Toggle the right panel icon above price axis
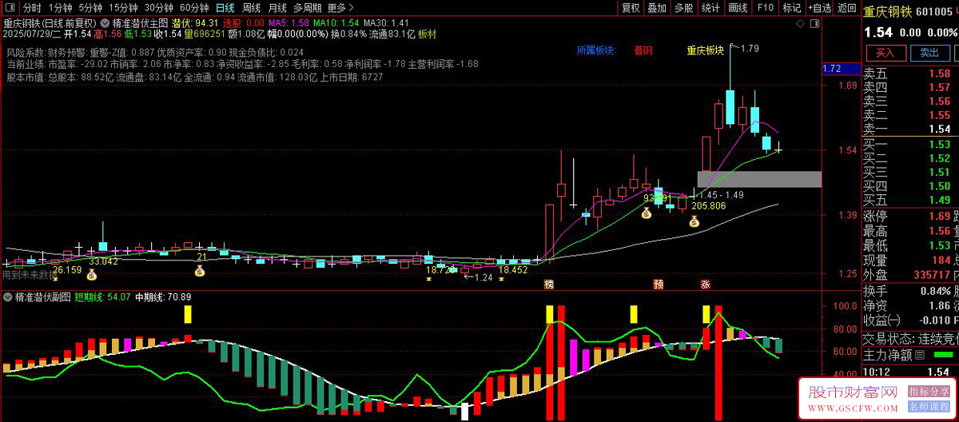959x422 pixels. pyautogui.click(x=815, y=23)
